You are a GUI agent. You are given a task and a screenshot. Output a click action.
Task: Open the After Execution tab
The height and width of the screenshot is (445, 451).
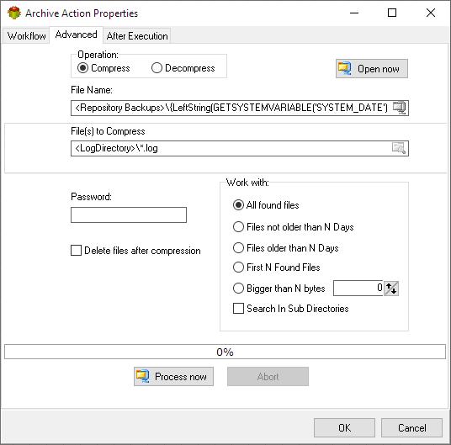coord(137,36)
